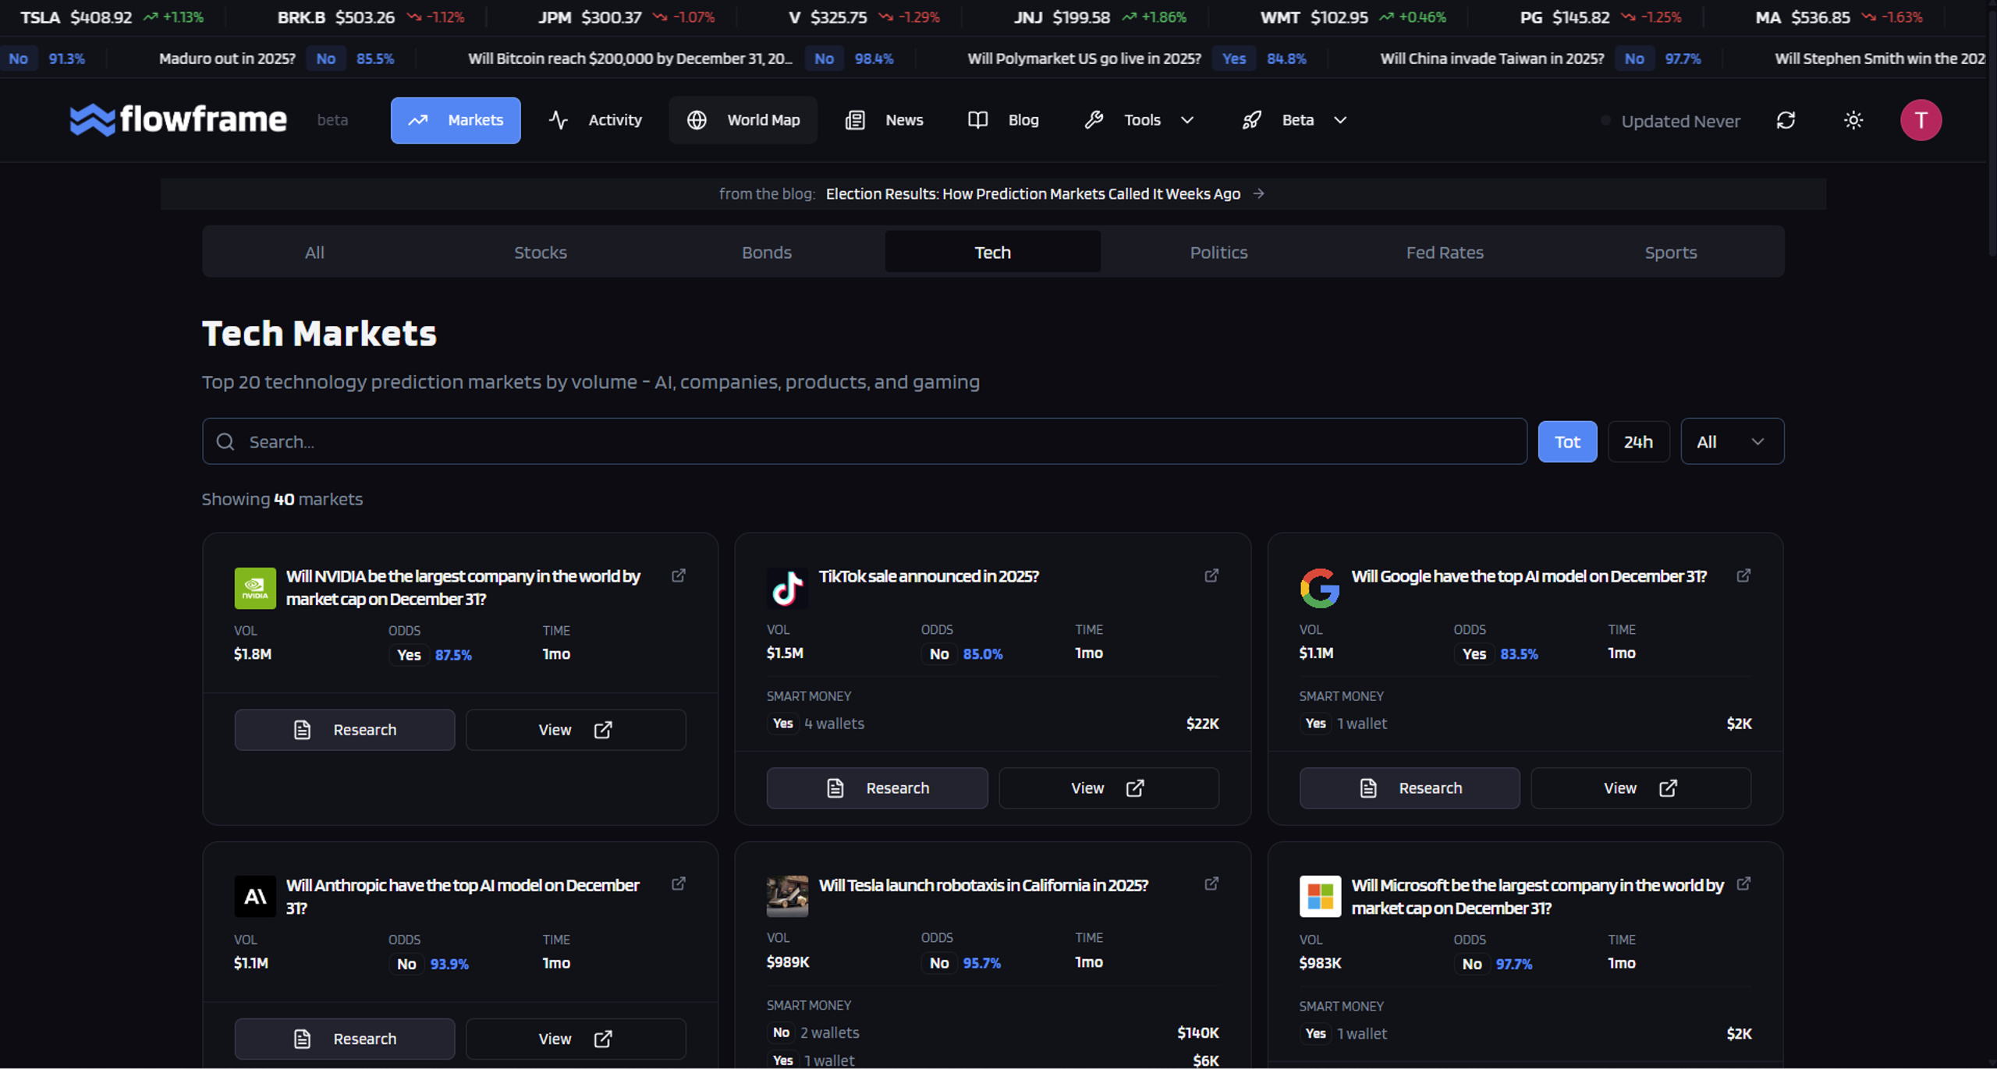Image resolution: width=1997 pixels, height=1069 pixels.
Task: Select the All category tab
Action: [x=314, y=252]
